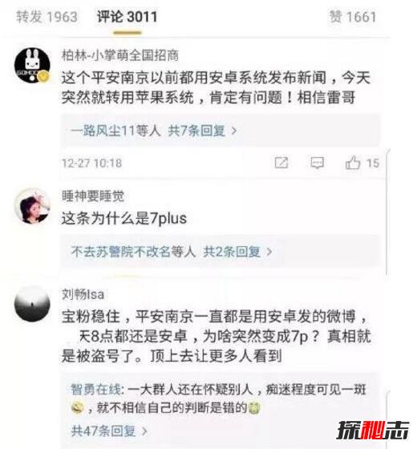Open 柏林-小掌萌全国招商 rabbit avatar
417x449 pixels.
click(x=32, y=65)
